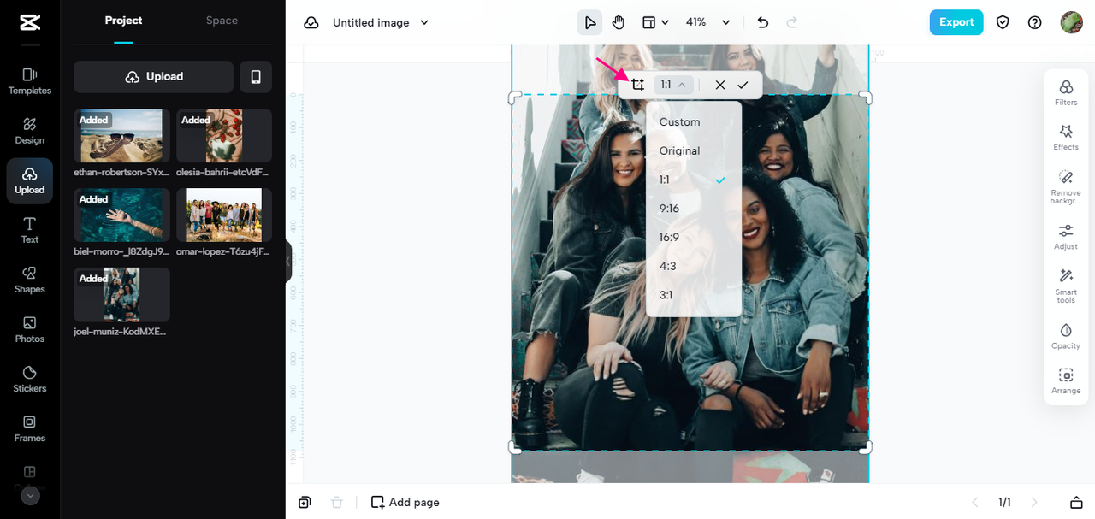Select the biel-morro water thumbnail

tap(121, 215)
